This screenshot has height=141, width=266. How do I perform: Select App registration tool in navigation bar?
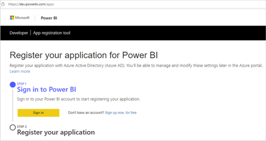pyautogui.click(x=52, y=33)
